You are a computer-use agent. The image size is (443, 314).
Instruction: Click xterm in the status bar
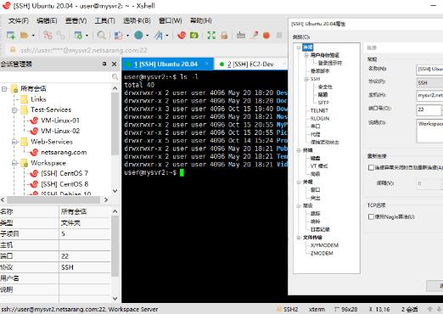317,309
